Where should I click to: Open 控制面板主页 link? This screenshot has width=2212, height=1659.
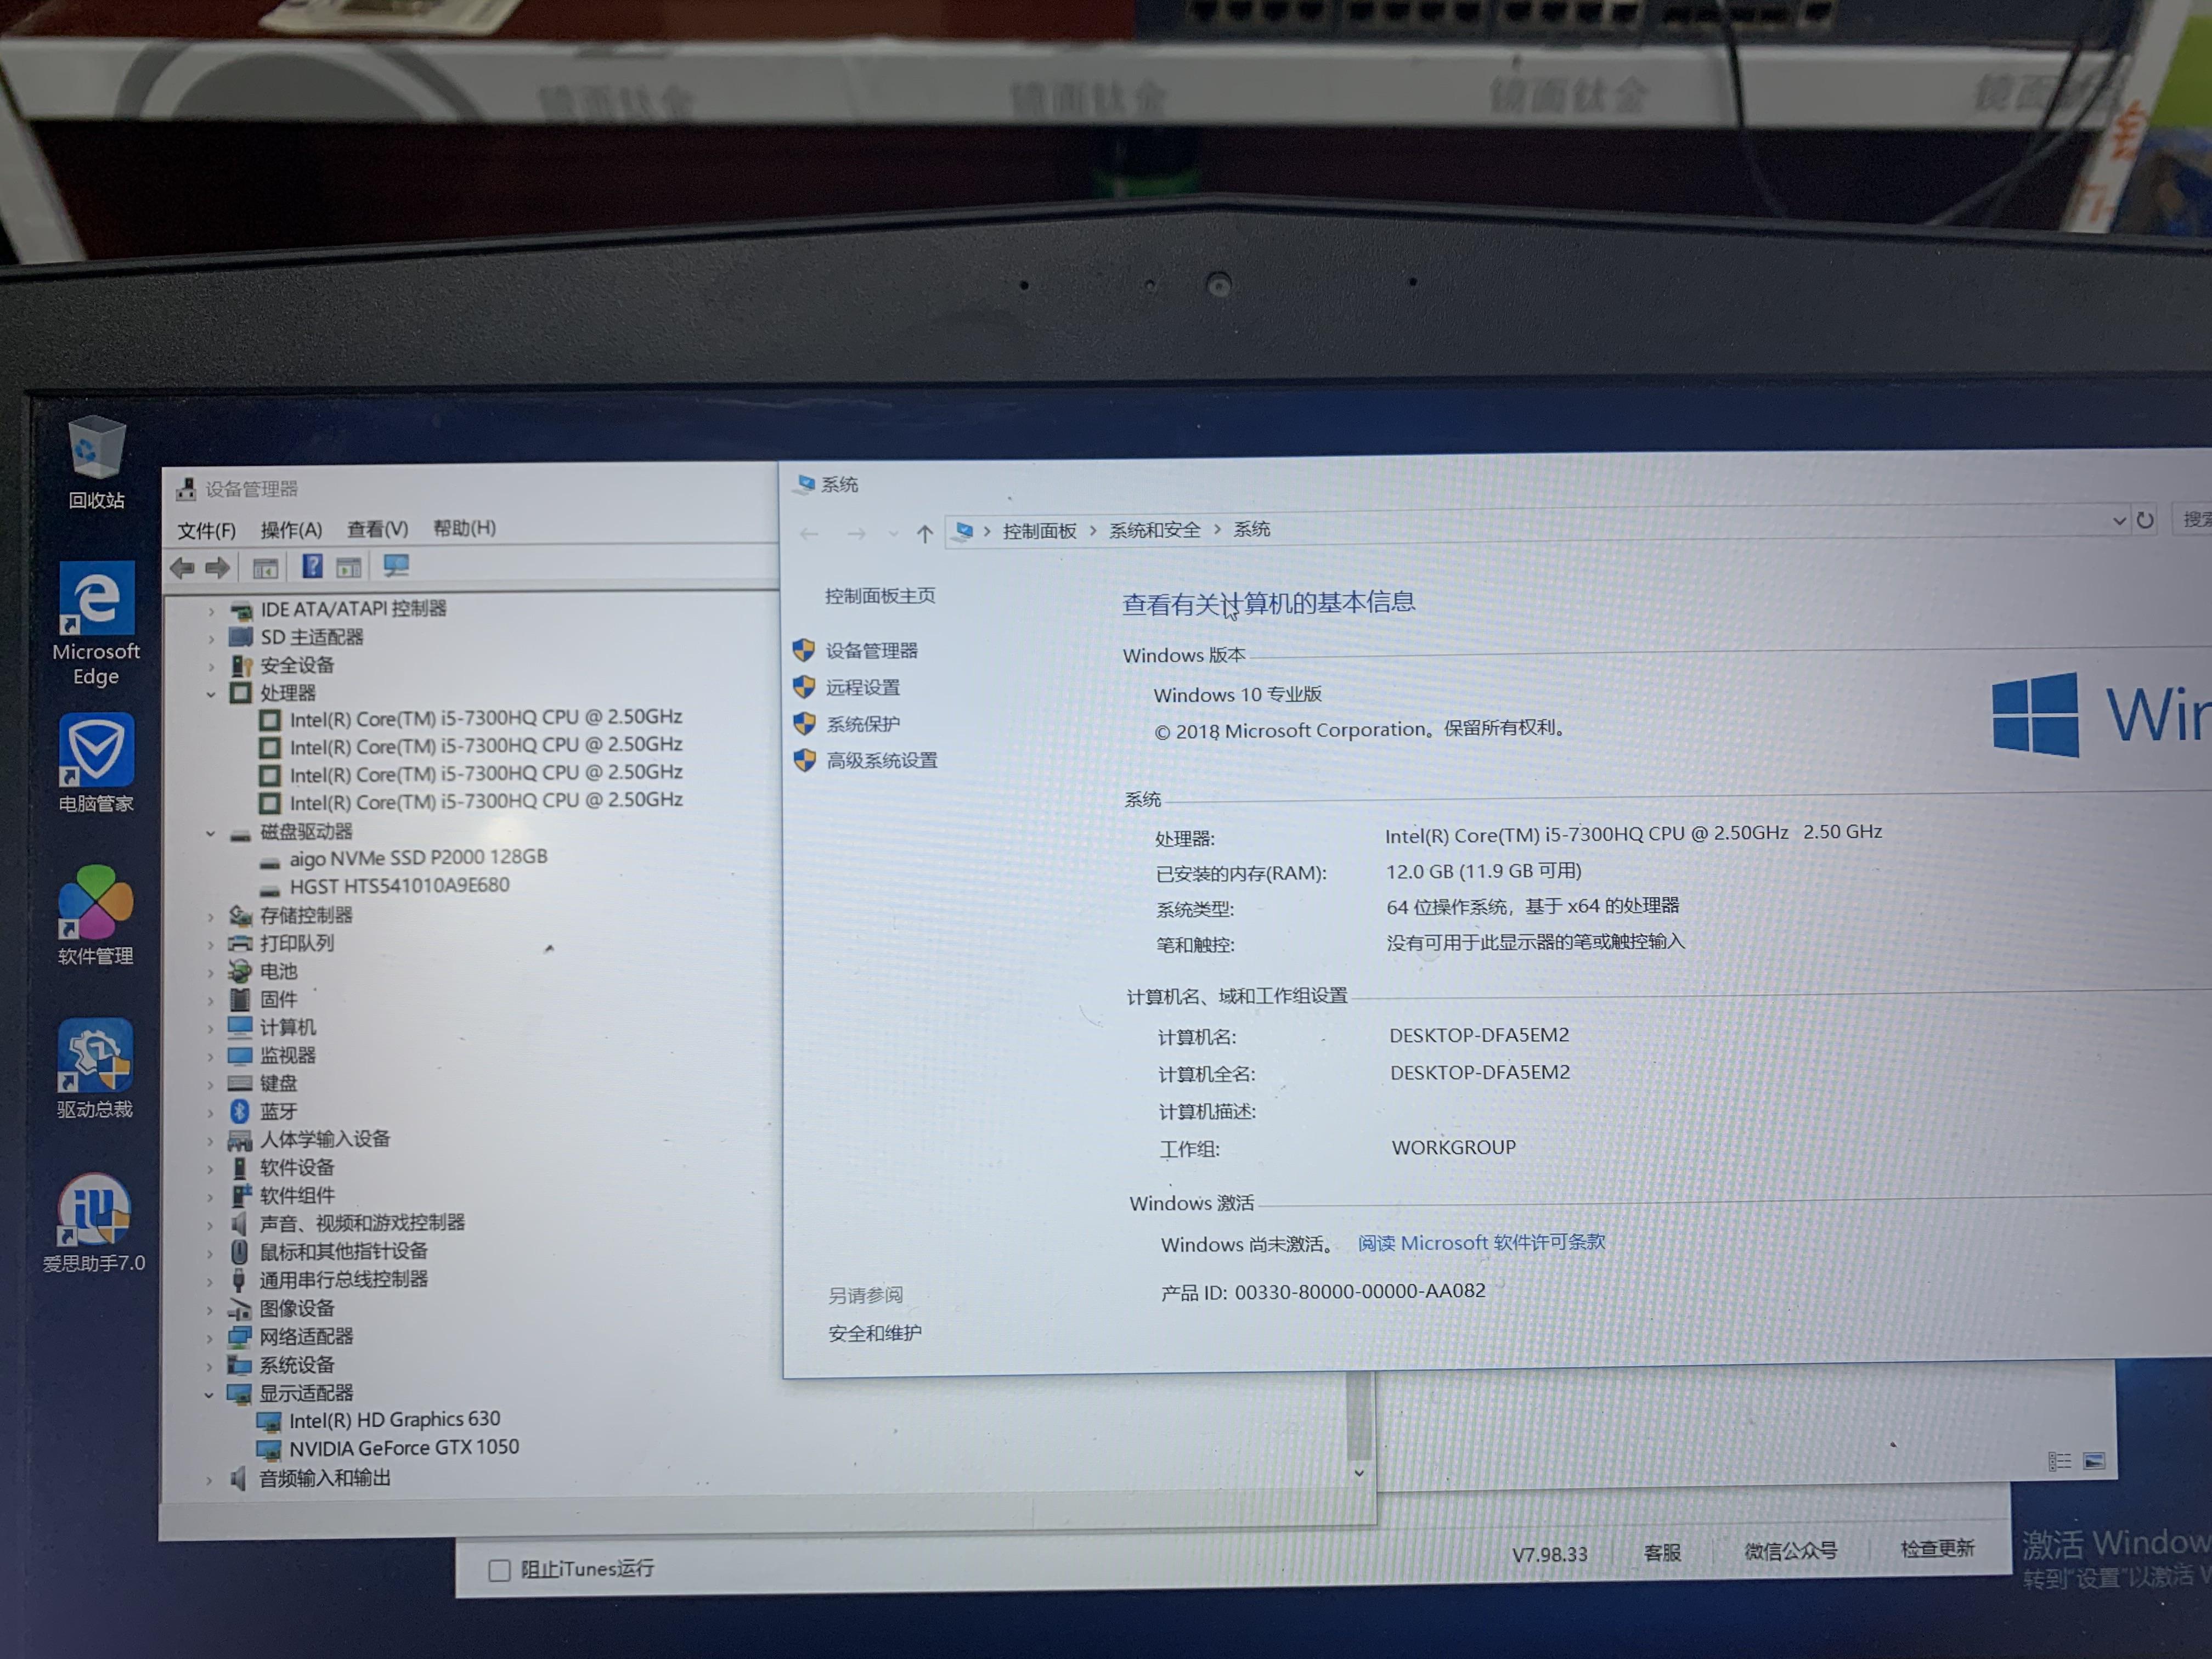pyautogui.click(x=879, y=596)
